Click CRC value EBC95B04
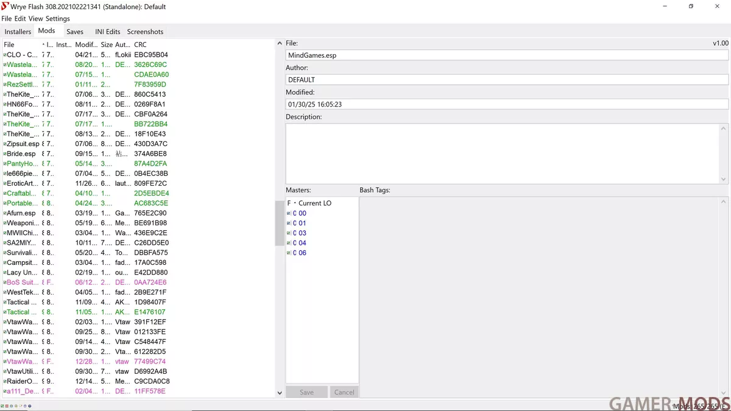Image resolution: width=731 pixels, height=411 pixels. pos(150,55)
